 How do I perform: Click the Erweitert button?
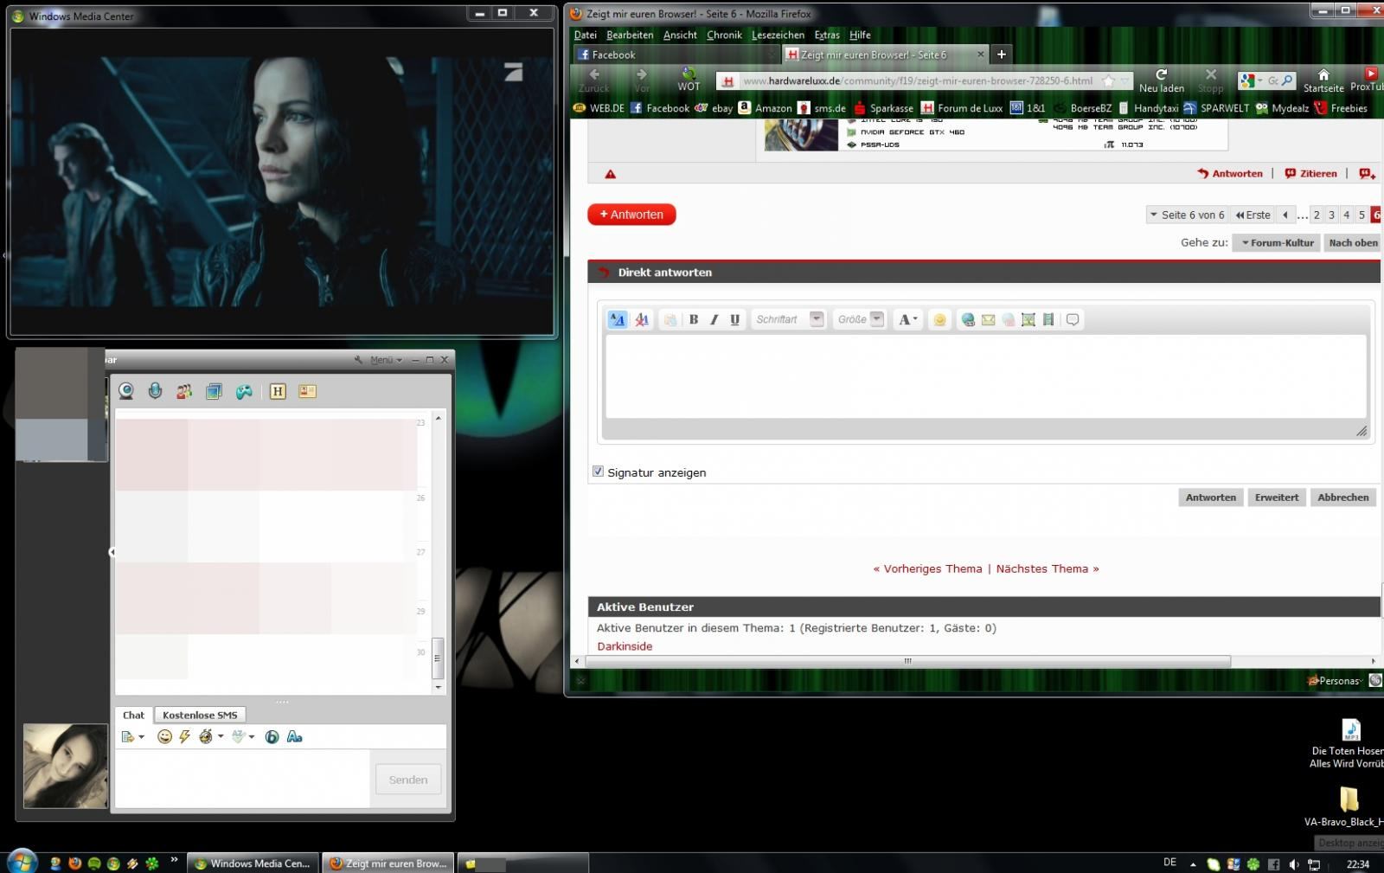(1277, 497)
